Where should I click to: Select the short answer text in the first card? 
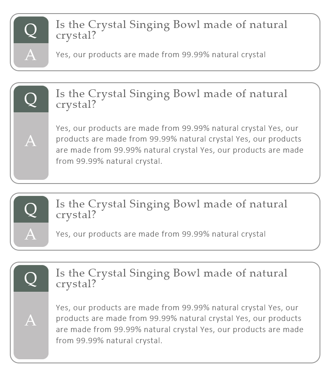point(161,55)
